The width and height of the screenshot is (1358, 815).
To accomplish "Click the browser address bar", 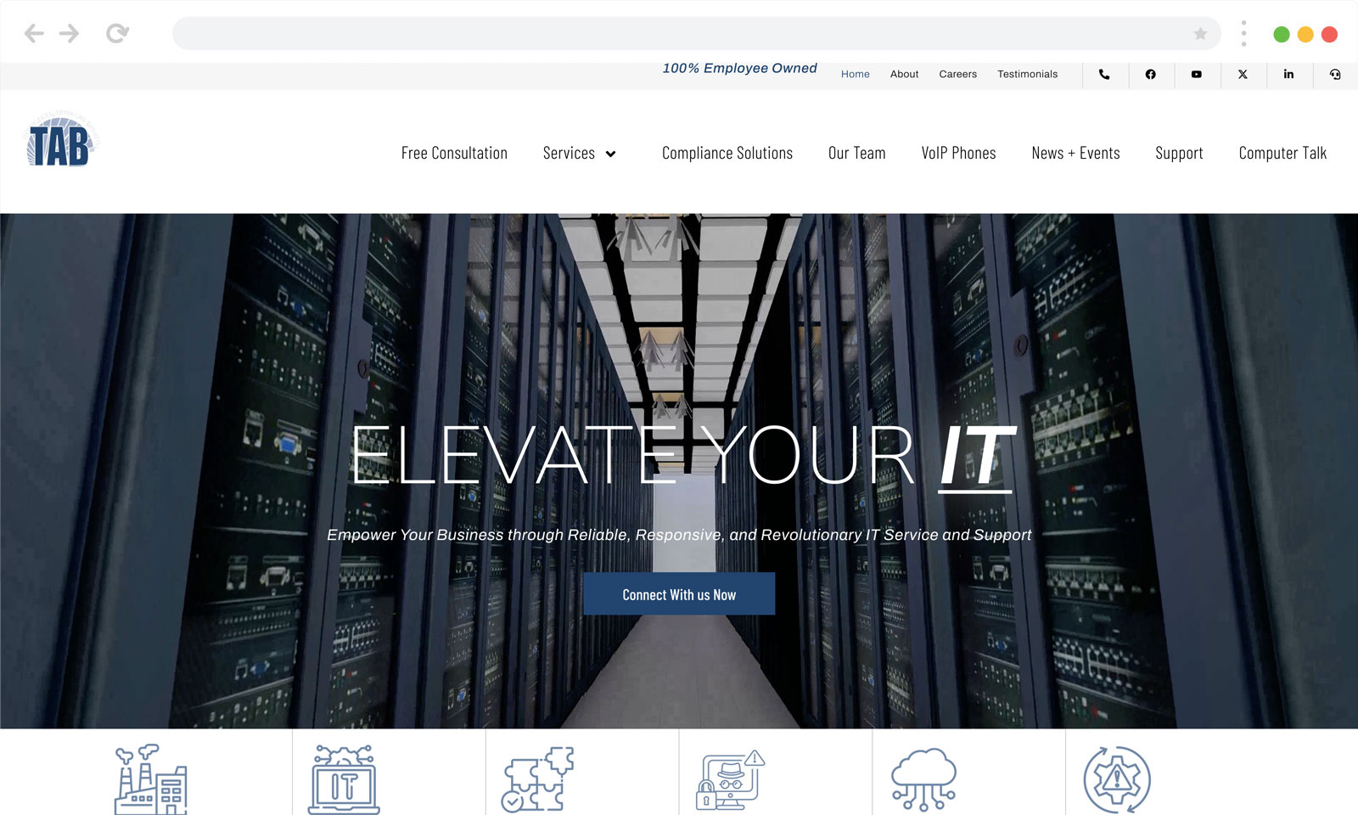I will pyautogui.click(x=679, y=34).
